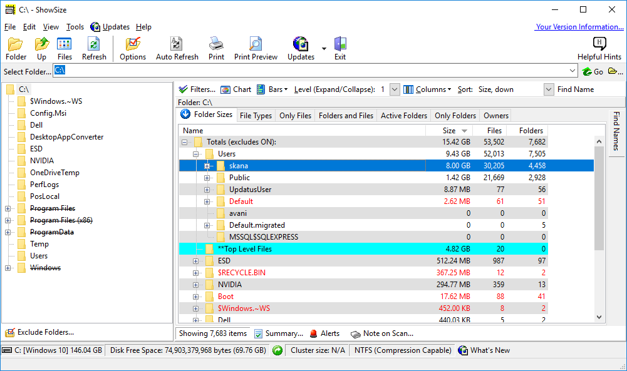Open the Bars dropdown
Viewport: 627px width, 371px height.
[272, 89]
